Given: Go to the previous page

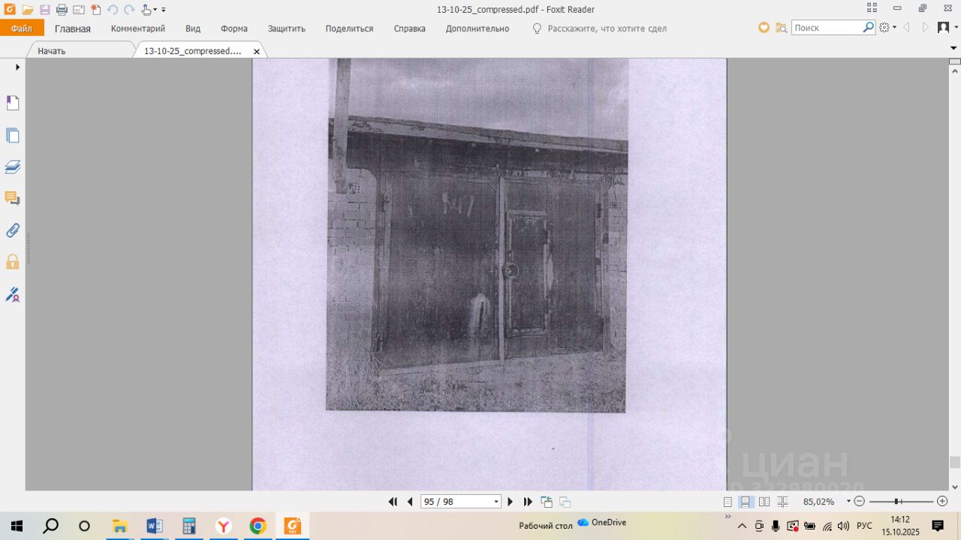Looking at the screenshot, I should point(410,502).
